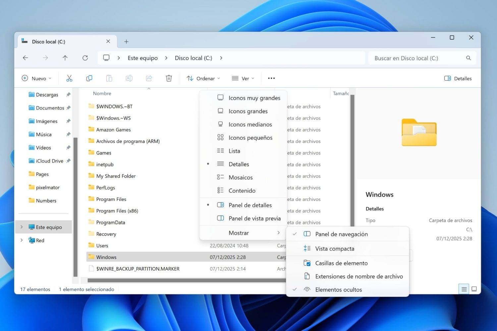
Task: Click the Delete trash can icon
Action: coord(169,78)
